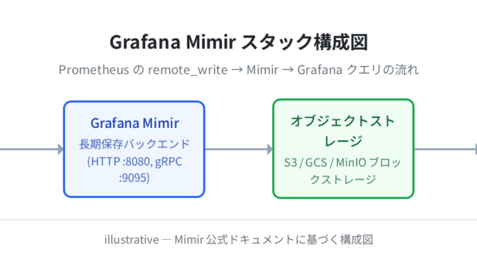Select the S3 / GCS / MinIO description text
The image size is (477, 268).
pos(343,170)
